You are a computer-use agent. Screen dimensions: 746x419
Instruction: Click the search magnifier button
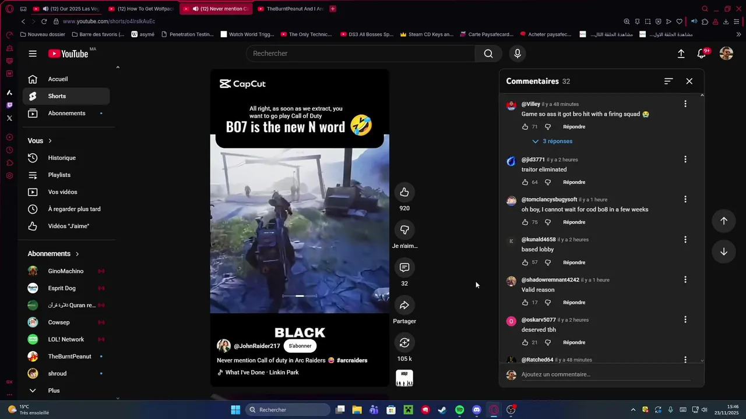[x=488, y=54]
